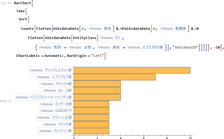Select the メディチ家 chart label
The image size is (224, 139).
[x=57, y=124]
